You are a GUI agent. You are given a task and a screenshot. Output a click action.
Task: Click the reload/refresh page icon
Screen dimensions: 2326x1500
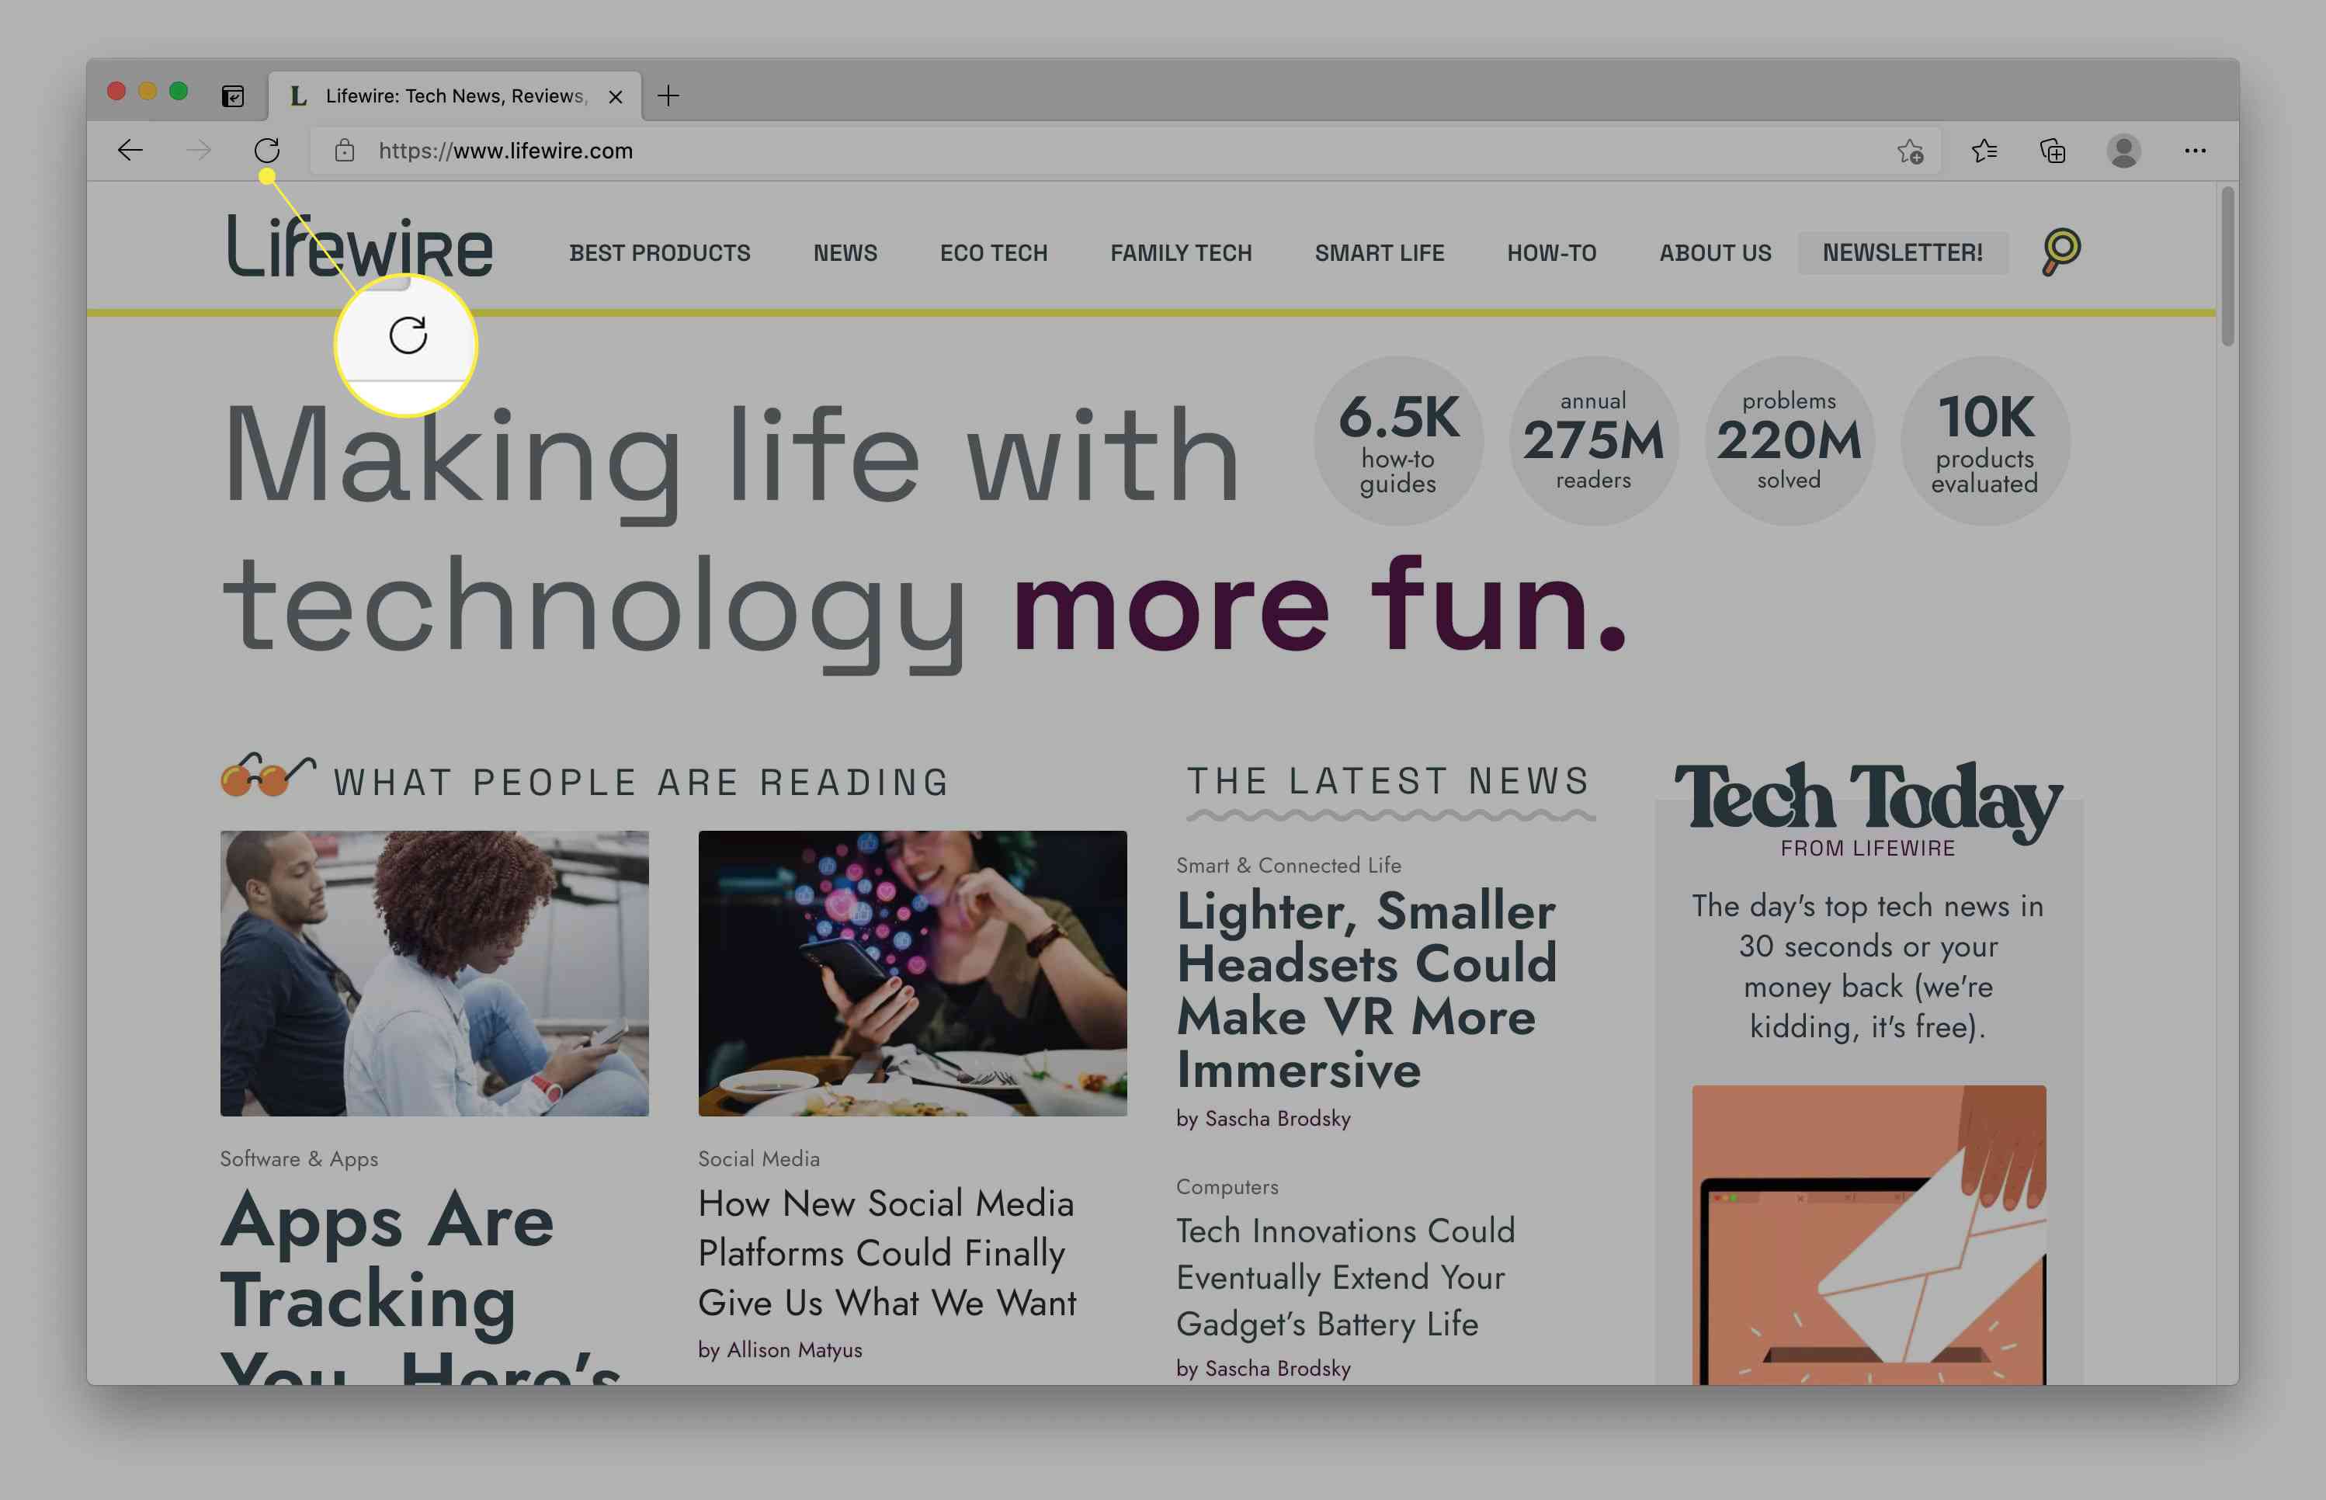click(266, 151)
